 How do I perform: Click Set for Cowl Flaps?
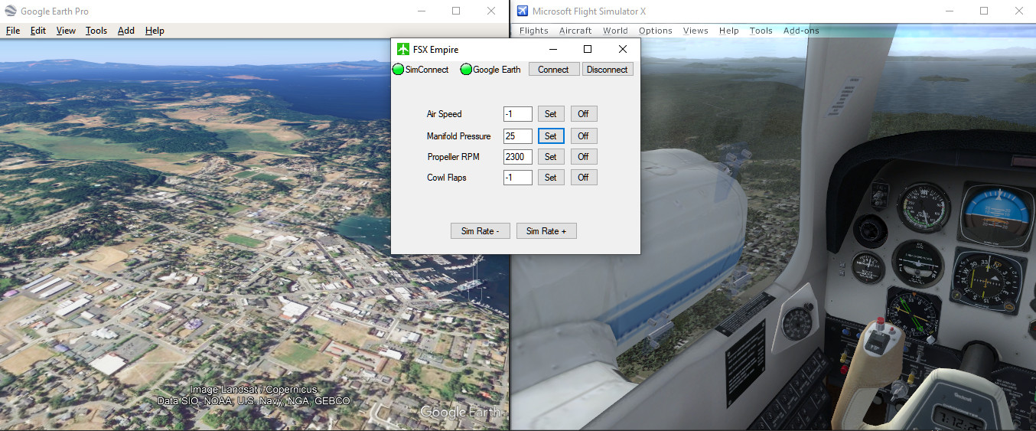pyautogui.click(x=551, y=178)
